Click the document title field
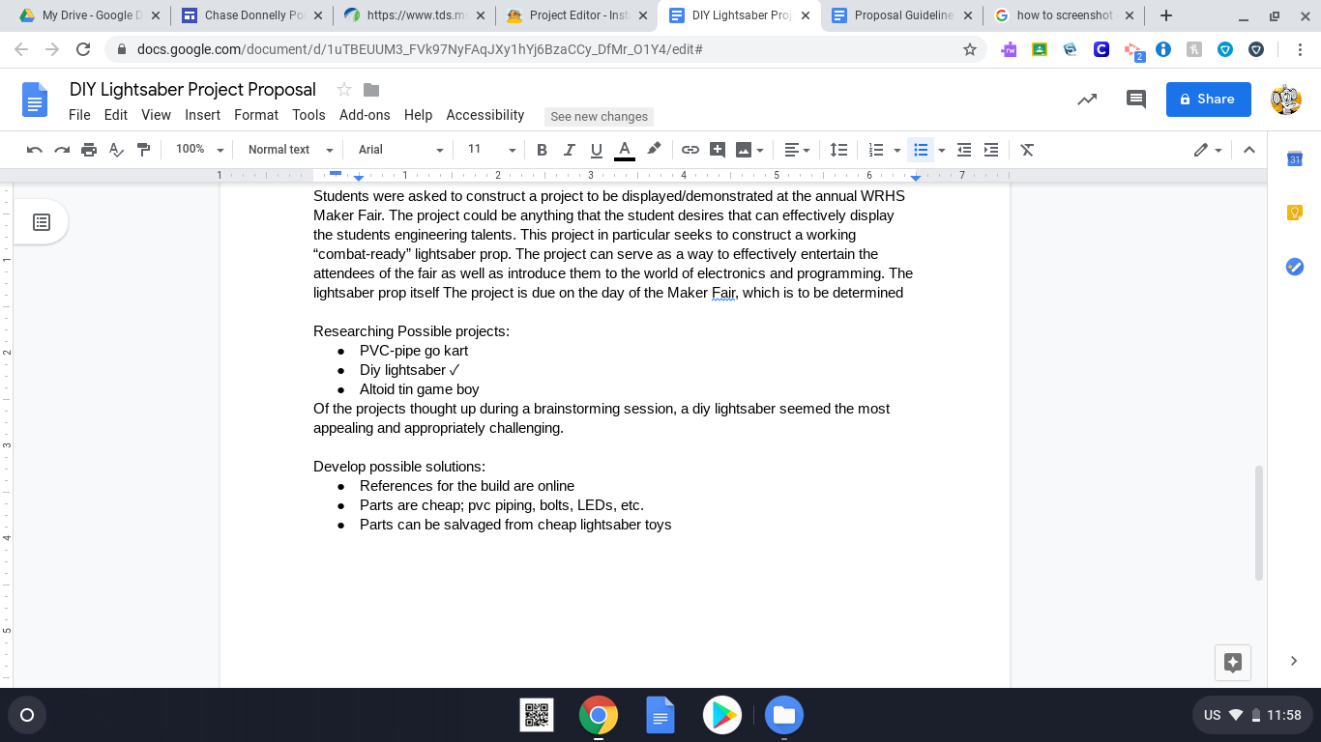1321x742 pixels. (x=192, y=90)
